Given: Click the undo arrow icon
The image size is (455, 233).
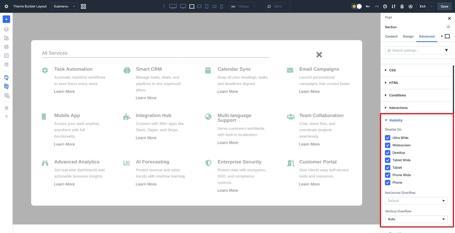Looking at the screenshot, I should click(368, 6).
